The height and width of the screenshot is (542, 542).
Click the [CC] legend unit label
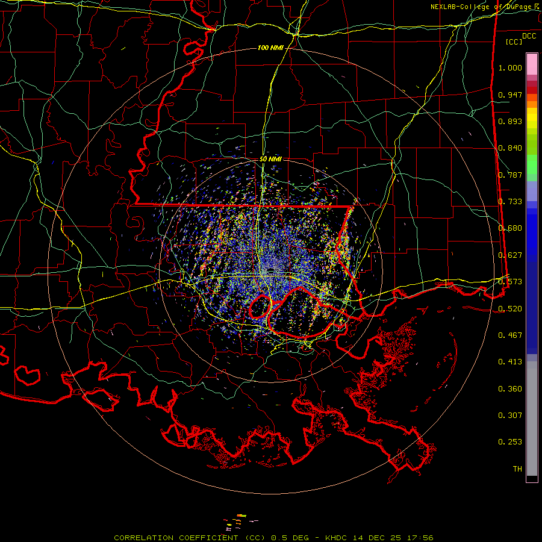coord(514,42)
